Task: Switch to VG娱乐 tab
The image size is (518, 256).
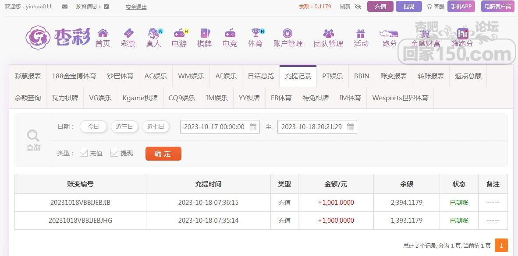Action: click(100, 98)
